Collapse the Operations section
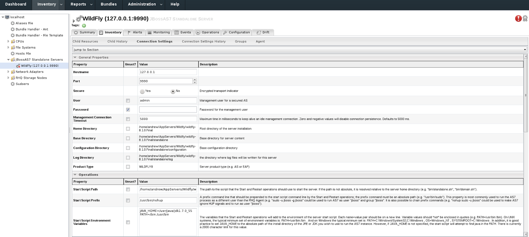The height and width of the screenshot is (237, 529). point(75,175)
